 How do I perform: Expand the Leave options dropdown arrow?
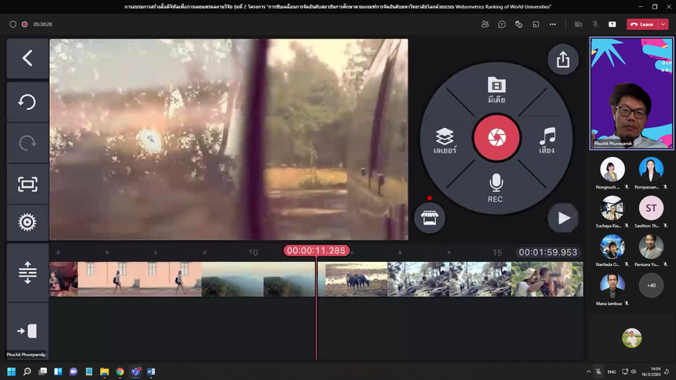click(x=663, y=24)
